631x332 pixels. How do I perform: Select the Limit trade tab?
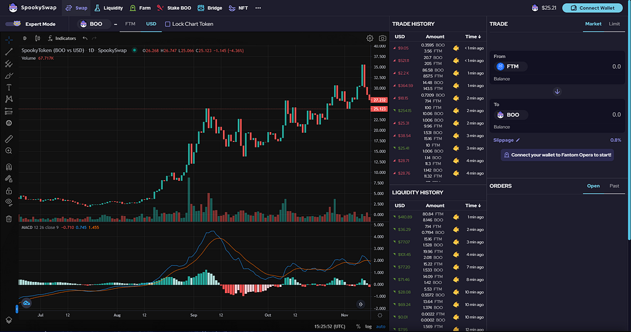(614, 24)
